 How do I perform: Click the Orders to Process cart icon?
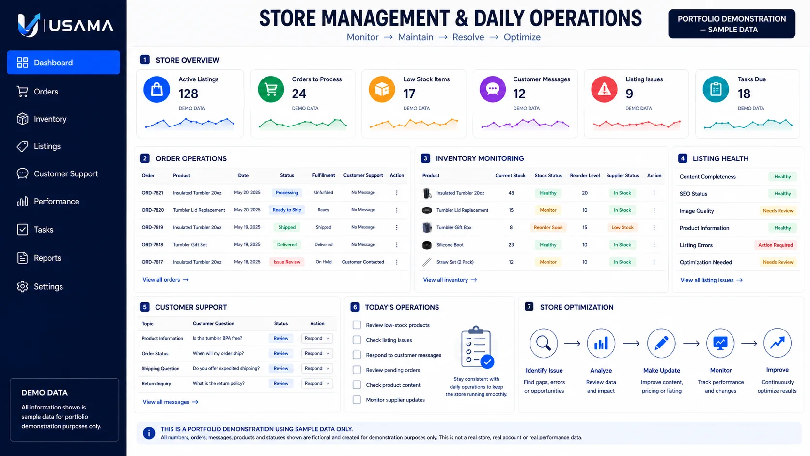(x=271, y=89)
